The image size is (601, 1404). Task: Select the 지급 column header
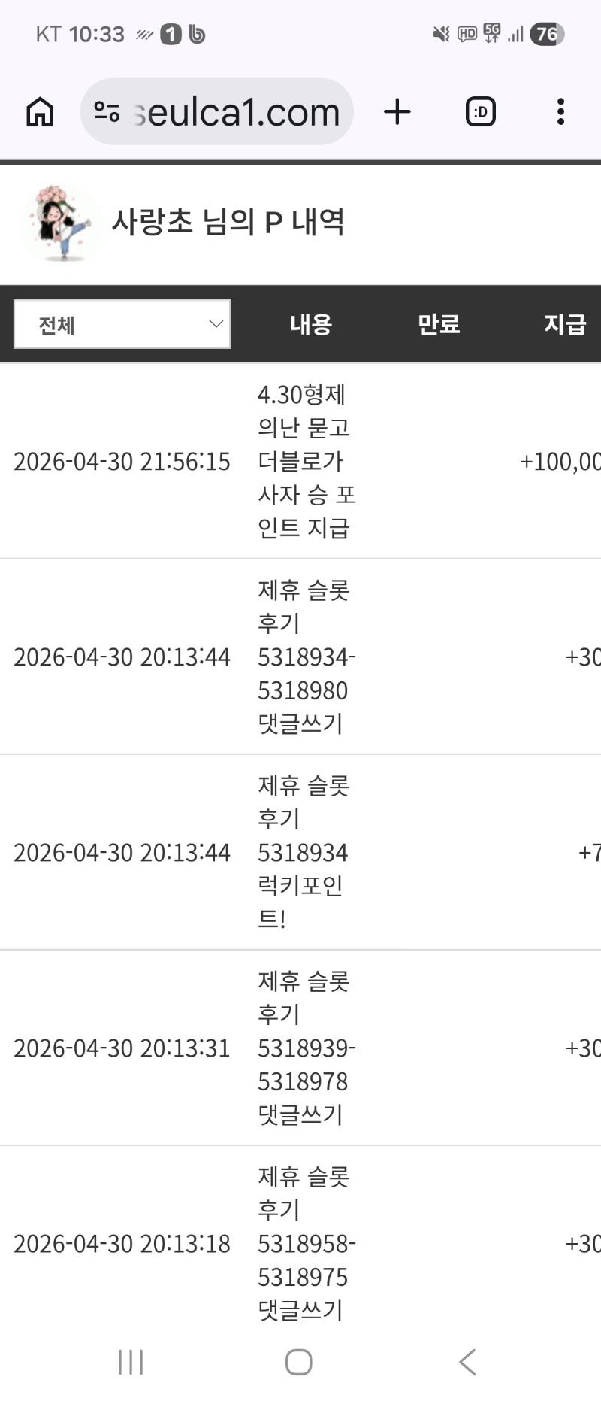click(x=564, y=324)
